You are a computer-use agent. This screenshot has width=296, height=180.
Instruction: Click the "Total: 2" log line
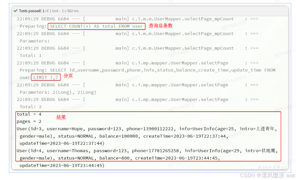(x=31, y=107)
